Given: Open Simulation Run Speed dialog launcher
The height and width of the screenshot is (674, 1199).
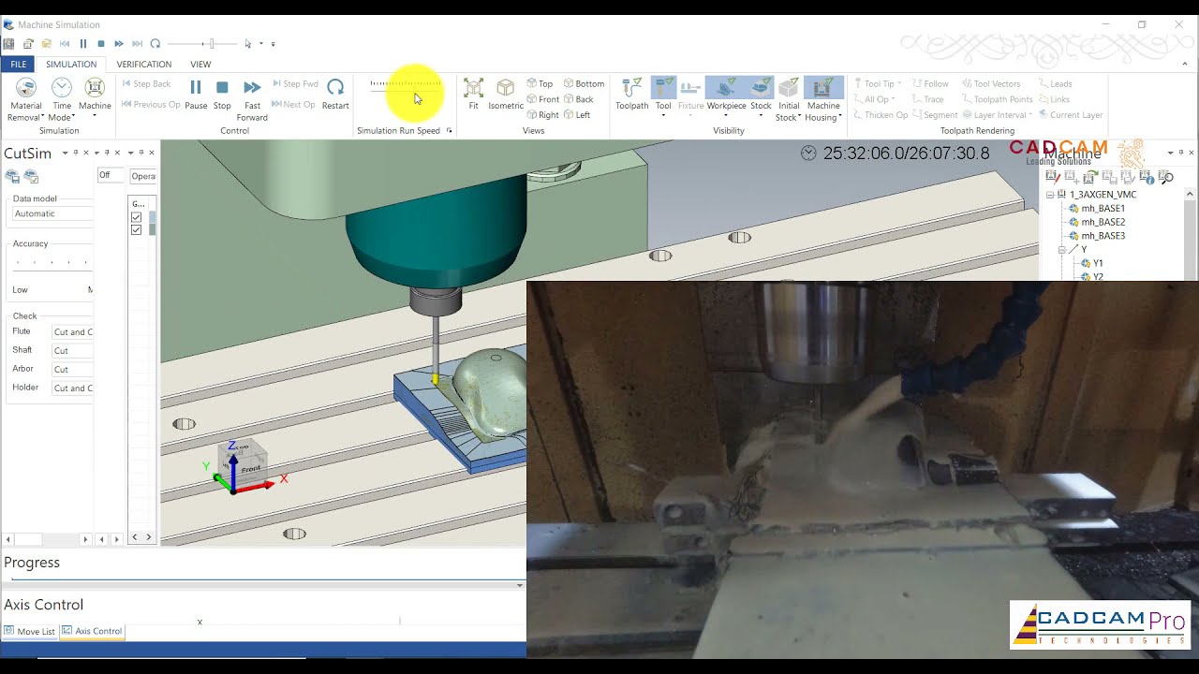Looking at the screenshot, I should pos(449,131).
